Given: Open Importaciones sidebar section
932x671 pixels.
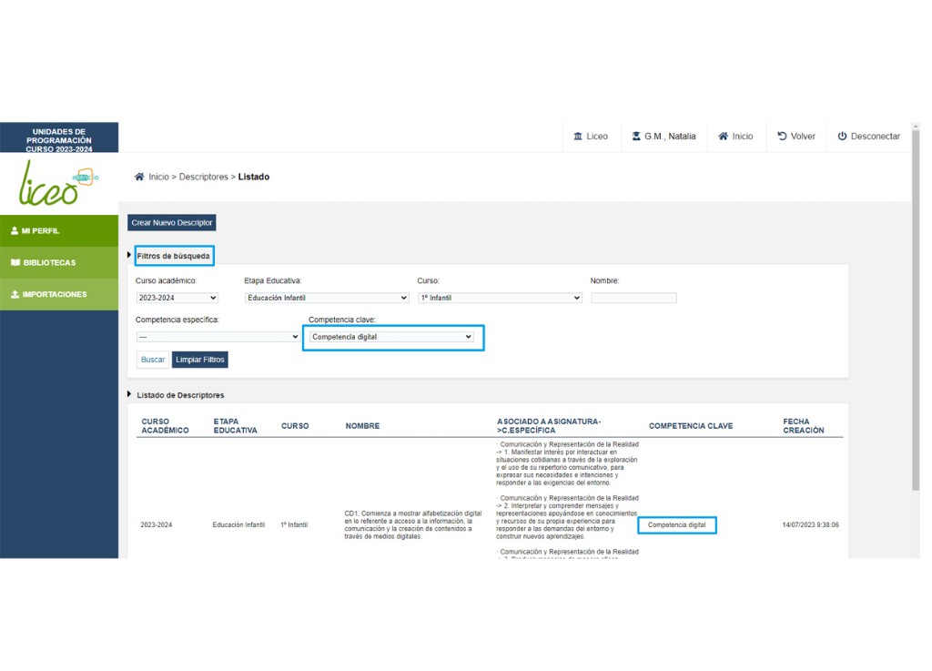Looking at the screenshot, I should click(59, 295).
